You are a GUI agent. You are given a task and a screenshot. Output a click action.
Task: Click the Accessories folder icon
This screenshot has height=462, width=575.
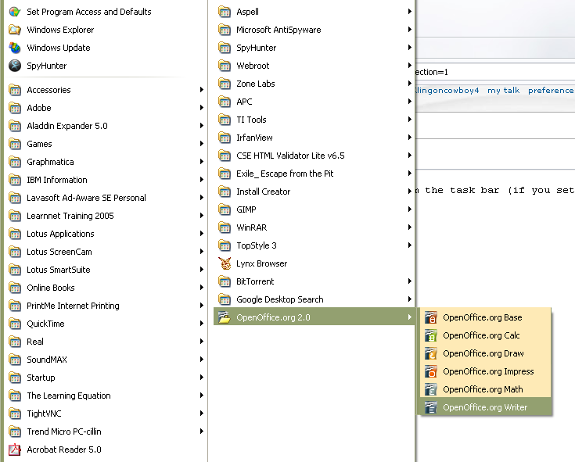(x=15, y=90)
